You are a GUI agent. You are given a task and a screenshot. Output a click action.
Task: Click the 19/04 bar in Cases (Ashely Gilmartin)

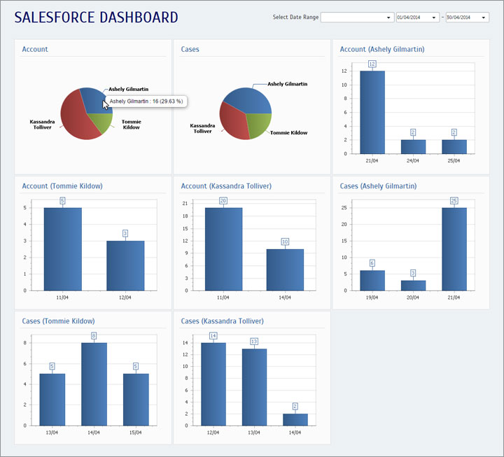click(372, 281)
